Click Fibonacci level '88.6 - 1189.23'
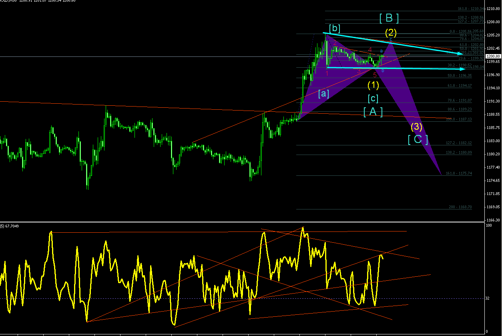 coord(460,109)
